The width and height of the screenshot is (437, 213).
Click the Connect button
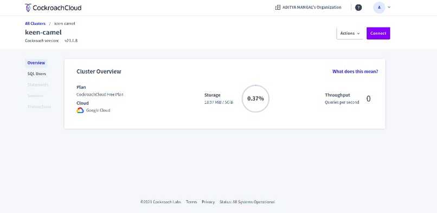[378, 34]
